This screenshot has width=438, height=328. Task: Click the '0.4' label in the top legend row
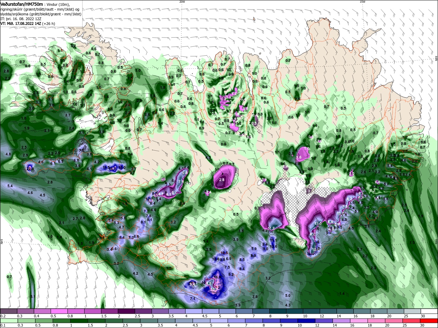(x=36, y=316)
